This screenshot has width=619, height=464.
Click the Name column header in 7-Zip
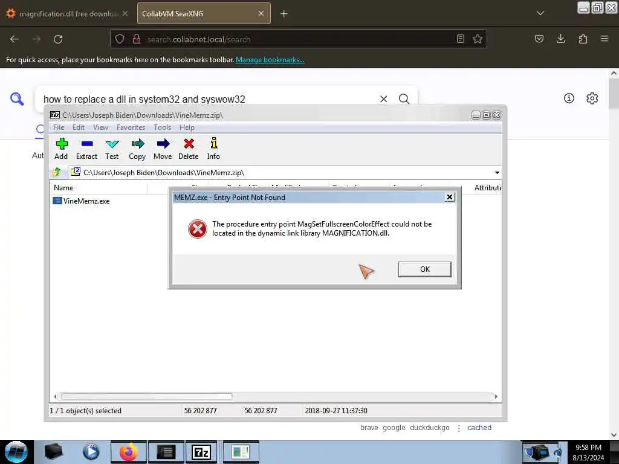pyautogui.click(x=99, y=188)
